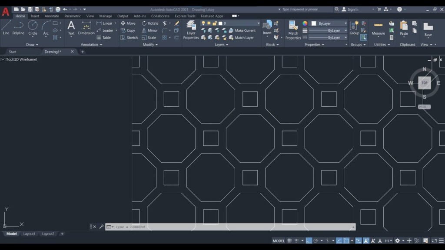The image size is (445, 250).
Task: Open the object color wheel icon
Action: (x=305, y=23)
